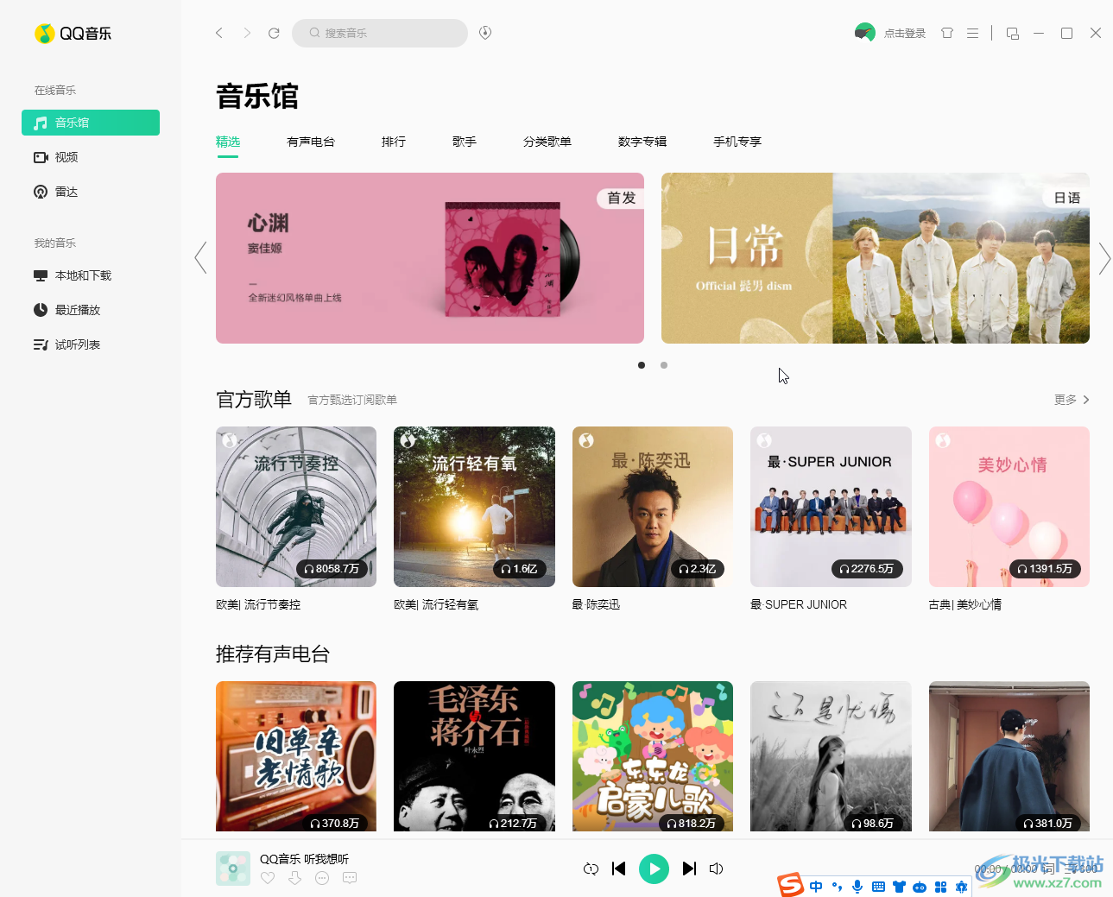
Task: Go back with the back arrow
Action: click(x=219, y=33)
